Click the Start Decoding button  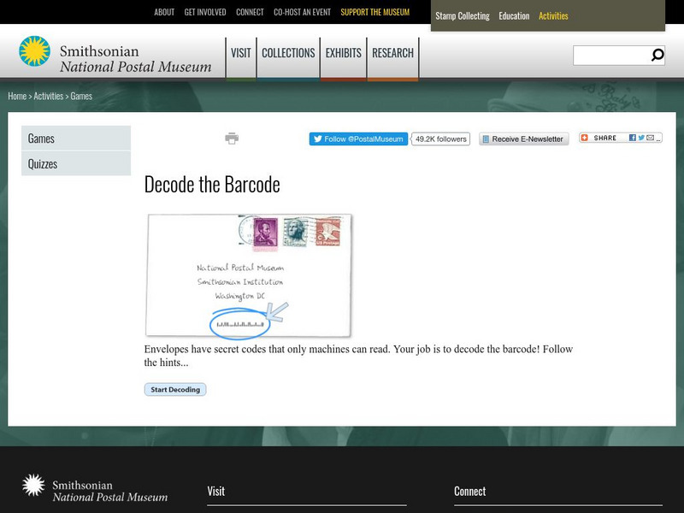(174, 389)
